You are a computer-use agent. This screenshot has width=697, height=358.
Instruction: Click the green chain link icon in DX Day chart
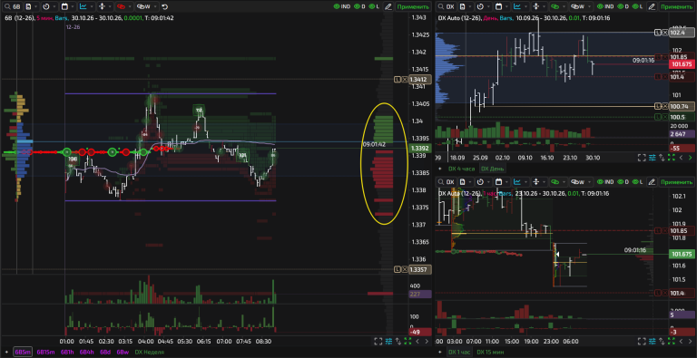point(555,6)
